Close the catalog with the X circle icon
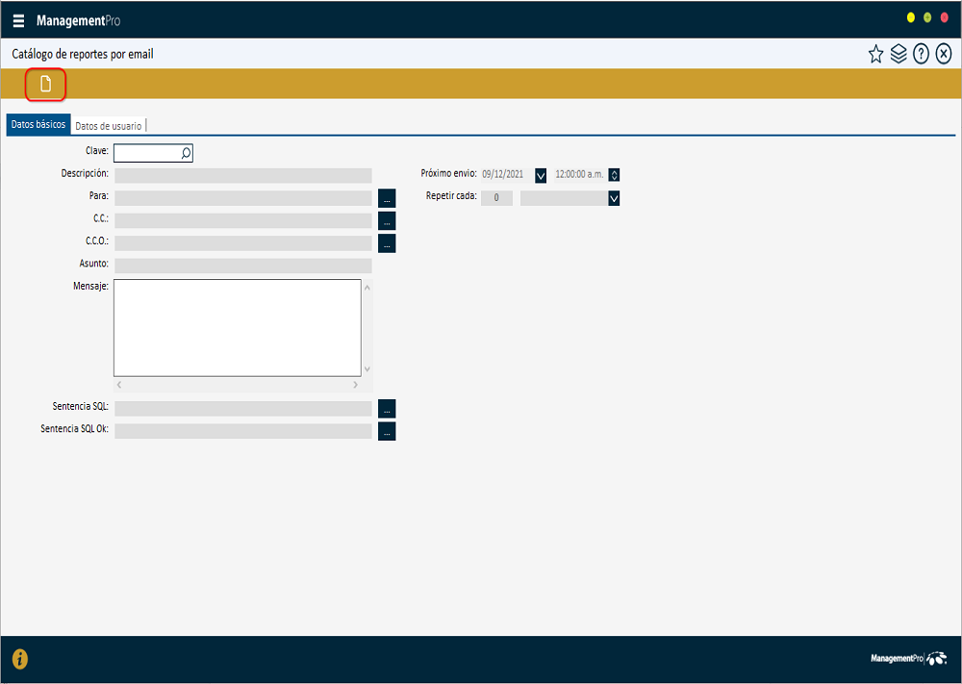 (944, 55)
